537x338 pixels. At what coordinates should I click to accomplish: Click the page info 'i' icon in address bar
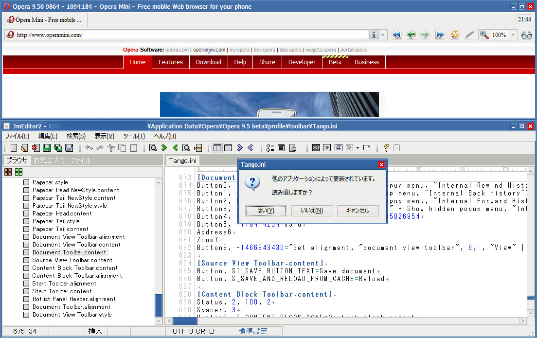[x=374, y=35]
